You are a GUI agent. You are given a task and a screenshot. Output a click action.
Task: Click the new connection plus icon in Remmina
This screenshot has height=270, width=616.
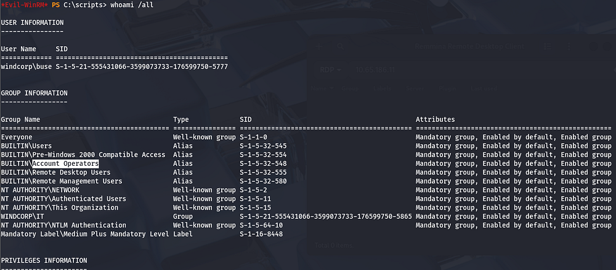[x=320, y=46]
